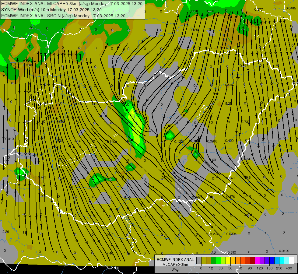
Task: Click the 'MLCAPE0-3km' legend title
Action: point(175,265)
